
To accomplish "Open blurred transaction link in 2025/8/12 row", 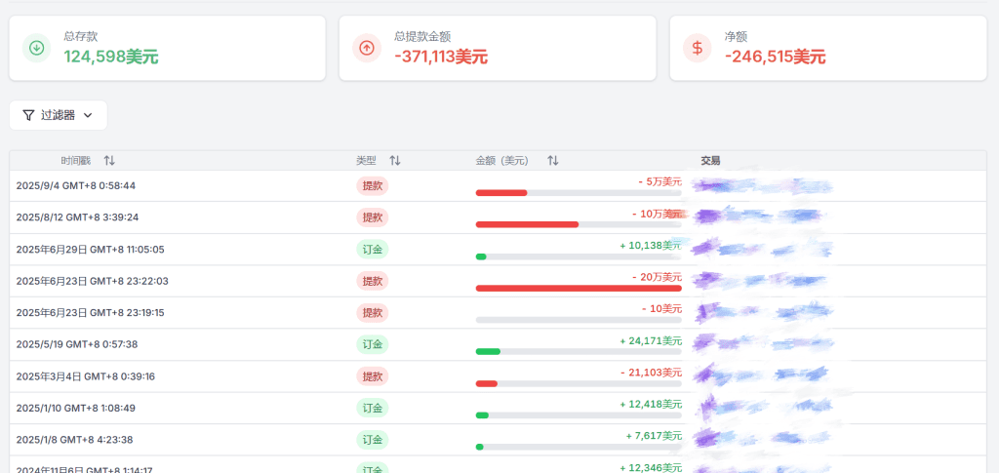I will click(759, 217).
